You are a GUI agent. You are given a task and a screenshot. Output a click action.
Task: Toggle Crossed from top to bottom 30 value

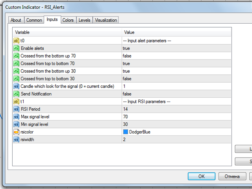[176, 79]
